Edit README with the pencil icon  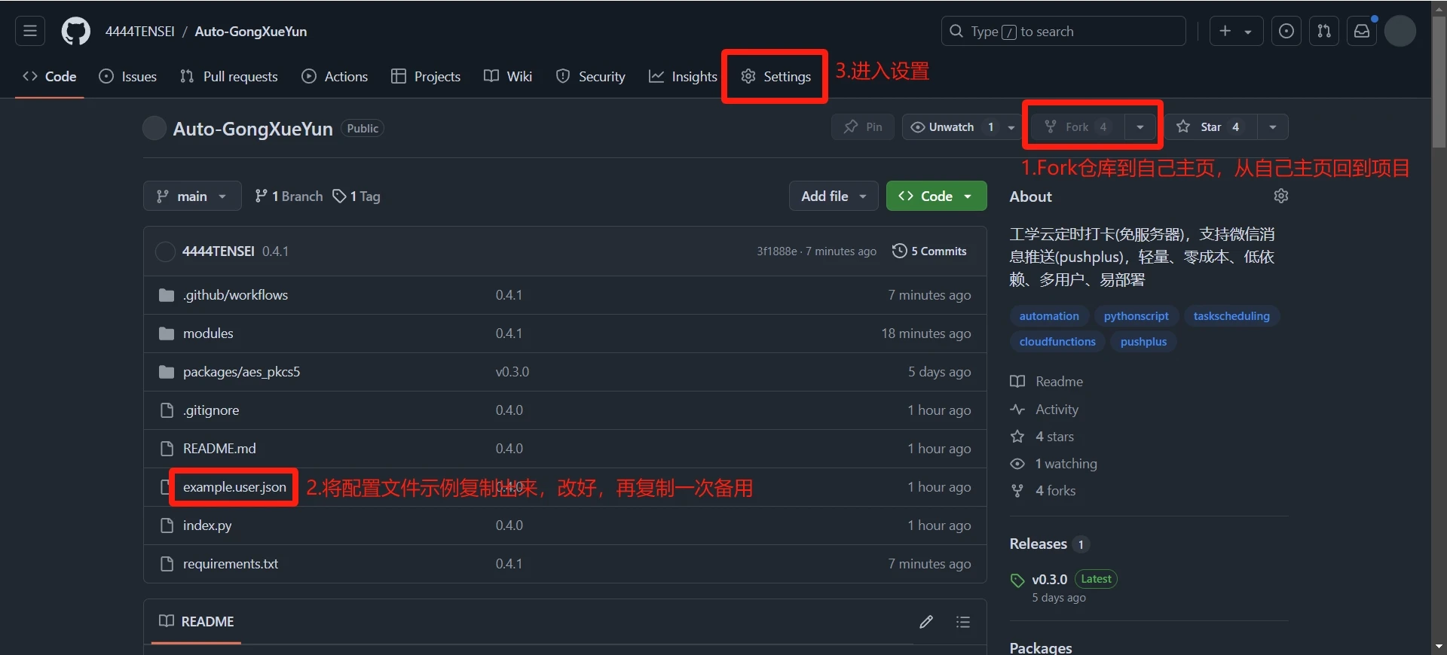926,622
